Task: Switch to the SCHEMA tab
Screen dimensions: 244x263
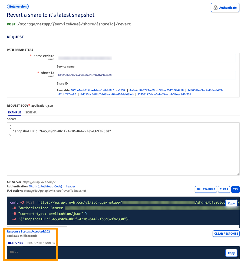Action: point(31,112)
